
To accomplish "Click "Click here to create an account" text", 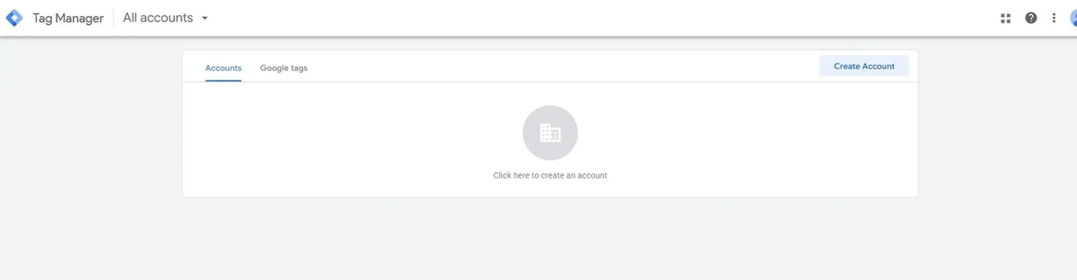I will tap(550, 176).
